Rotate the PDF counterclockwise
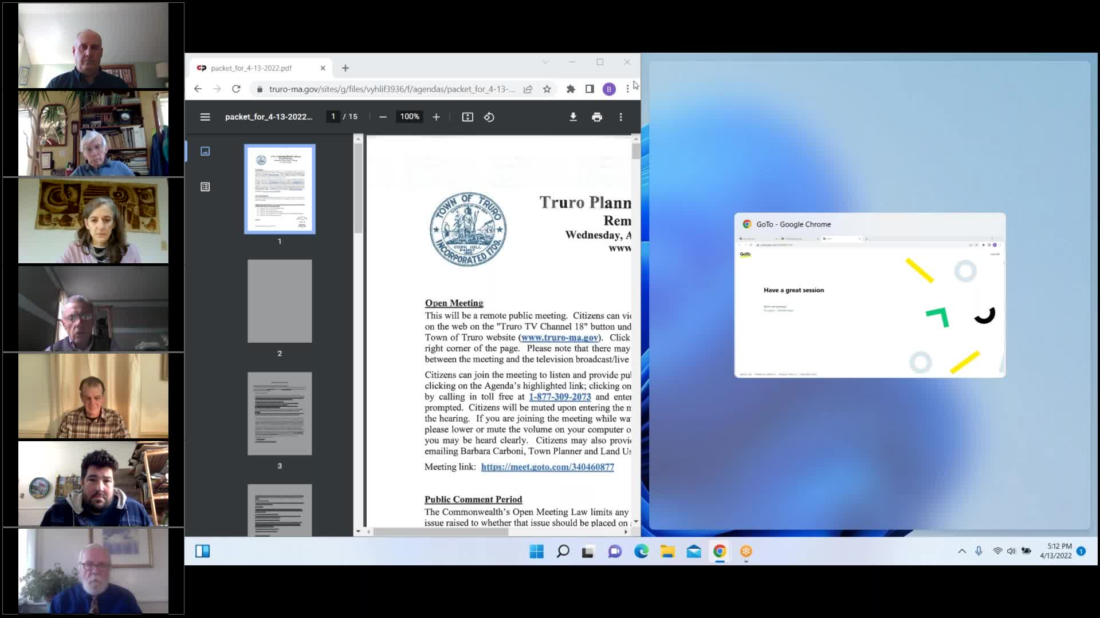1100x618 pixels. [x=489, y=117]
